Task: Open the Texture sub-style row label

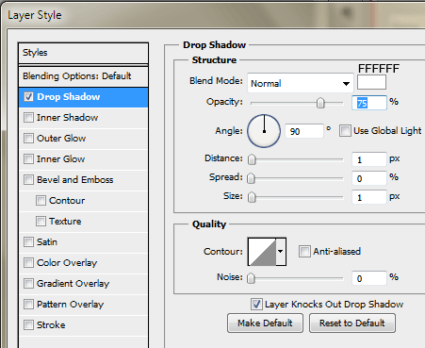Action: (65, 222)
